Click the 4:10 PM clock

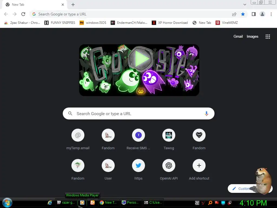(x=253, y=203)
